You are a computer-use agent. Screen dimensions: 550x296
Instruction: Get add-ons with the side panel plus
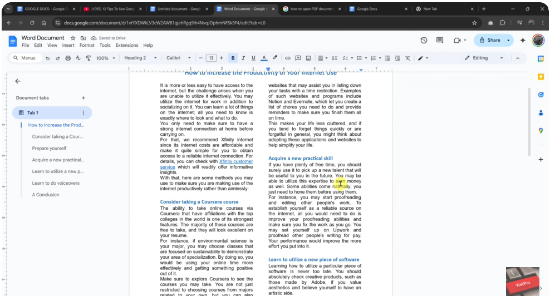click(541, 160)
